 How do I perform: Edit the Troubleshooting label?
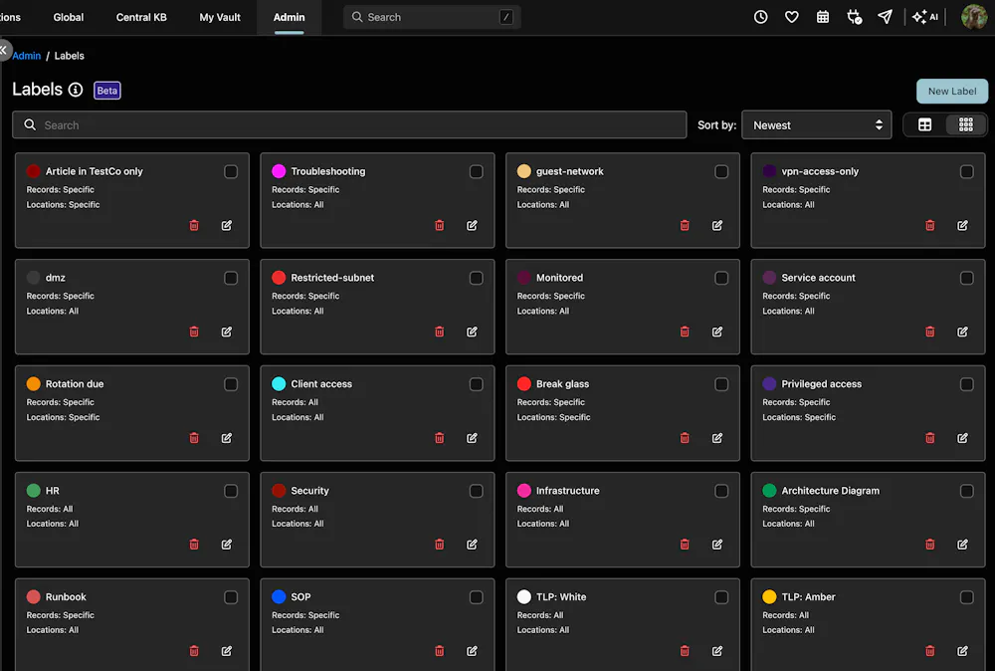point(472,225)
